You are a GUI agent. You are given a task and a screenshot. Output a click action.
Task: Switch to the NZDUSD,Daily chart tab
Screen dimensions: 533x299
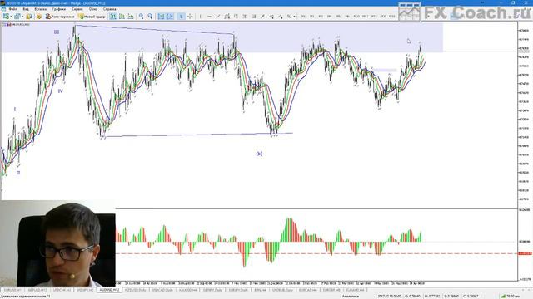(x=135, y=290)
